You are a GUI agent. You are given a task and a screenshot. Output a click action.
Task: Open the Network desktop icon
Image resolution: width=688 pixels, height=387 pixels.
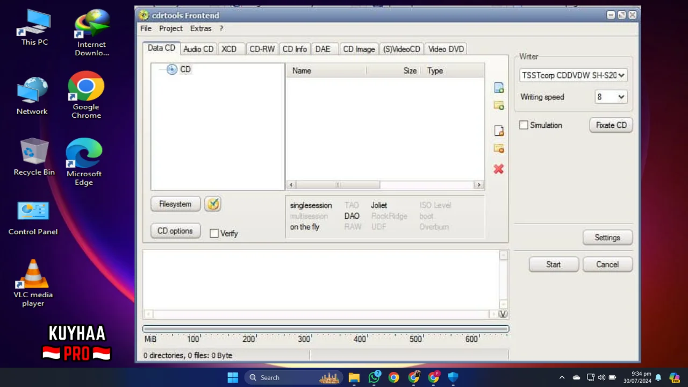(32, 96)
